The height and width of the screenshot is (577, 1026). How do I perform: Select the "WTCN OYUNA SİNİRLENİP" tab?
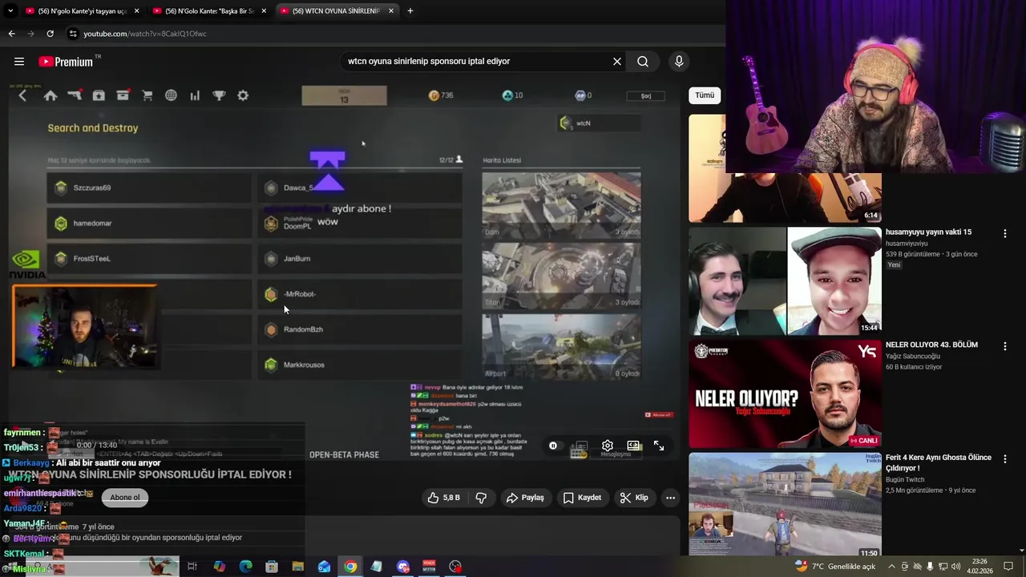pyautogui.click(x=337, y=10)
